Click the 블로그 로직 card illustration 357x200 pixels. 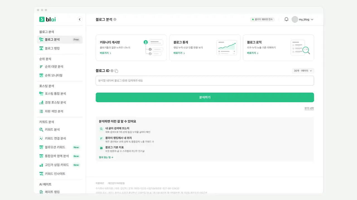[x=300, y=47]
